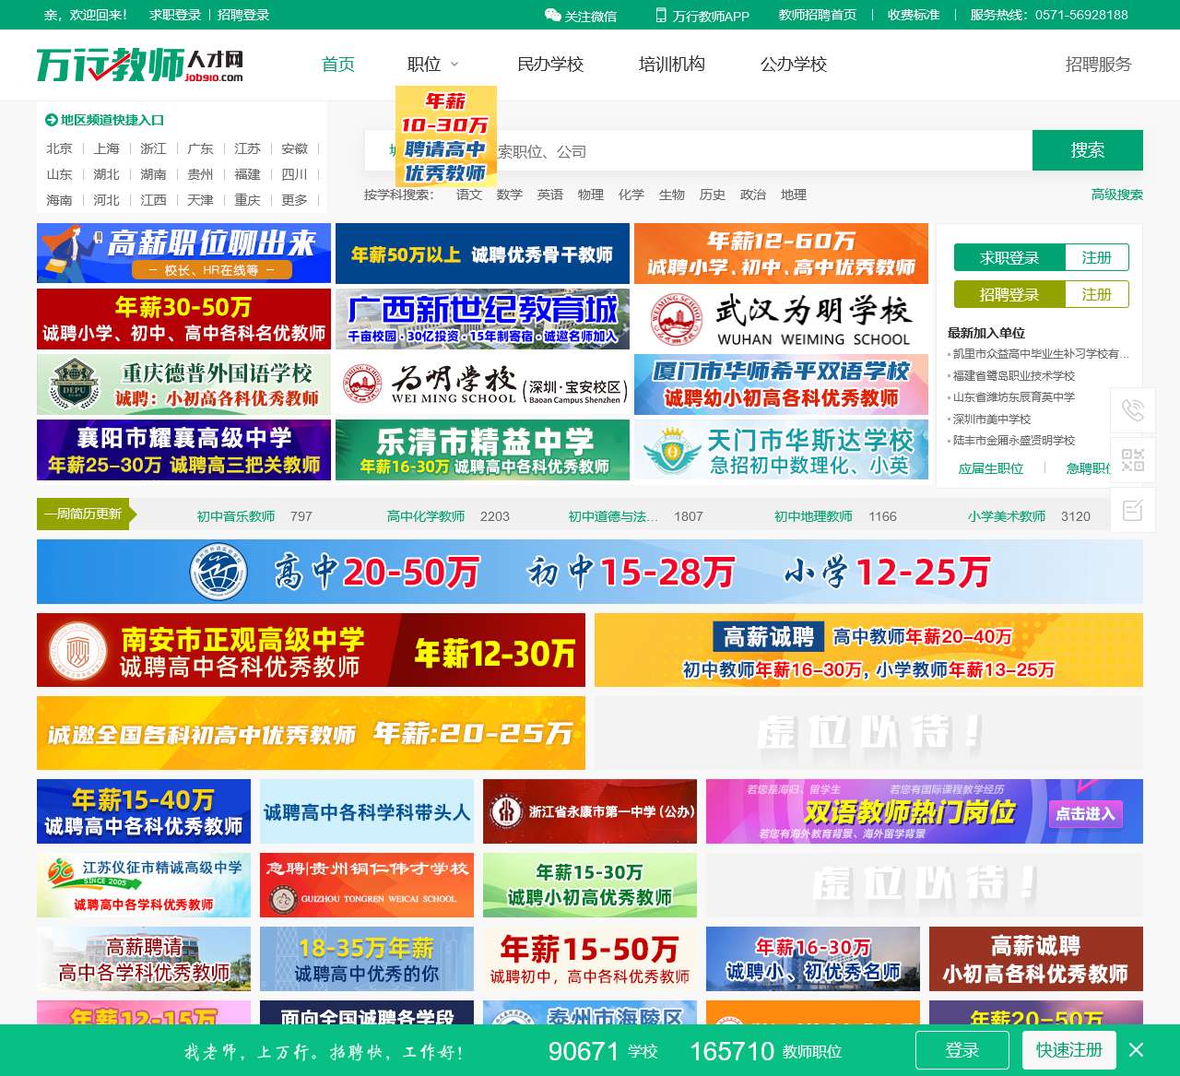Click the green 求职登录 button in sidebar
This screenshot has width=1180, height=1076.
click(x=1009, y=258)
